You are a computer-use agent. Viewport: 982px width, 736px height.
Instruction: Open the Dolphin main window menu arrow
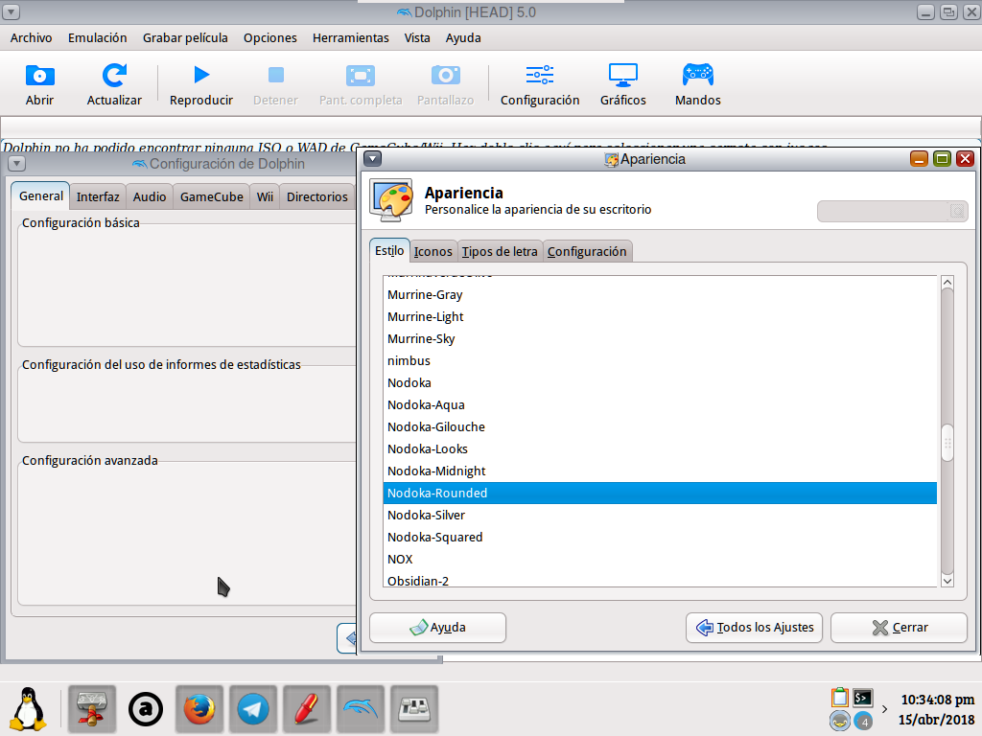(12, 11)
